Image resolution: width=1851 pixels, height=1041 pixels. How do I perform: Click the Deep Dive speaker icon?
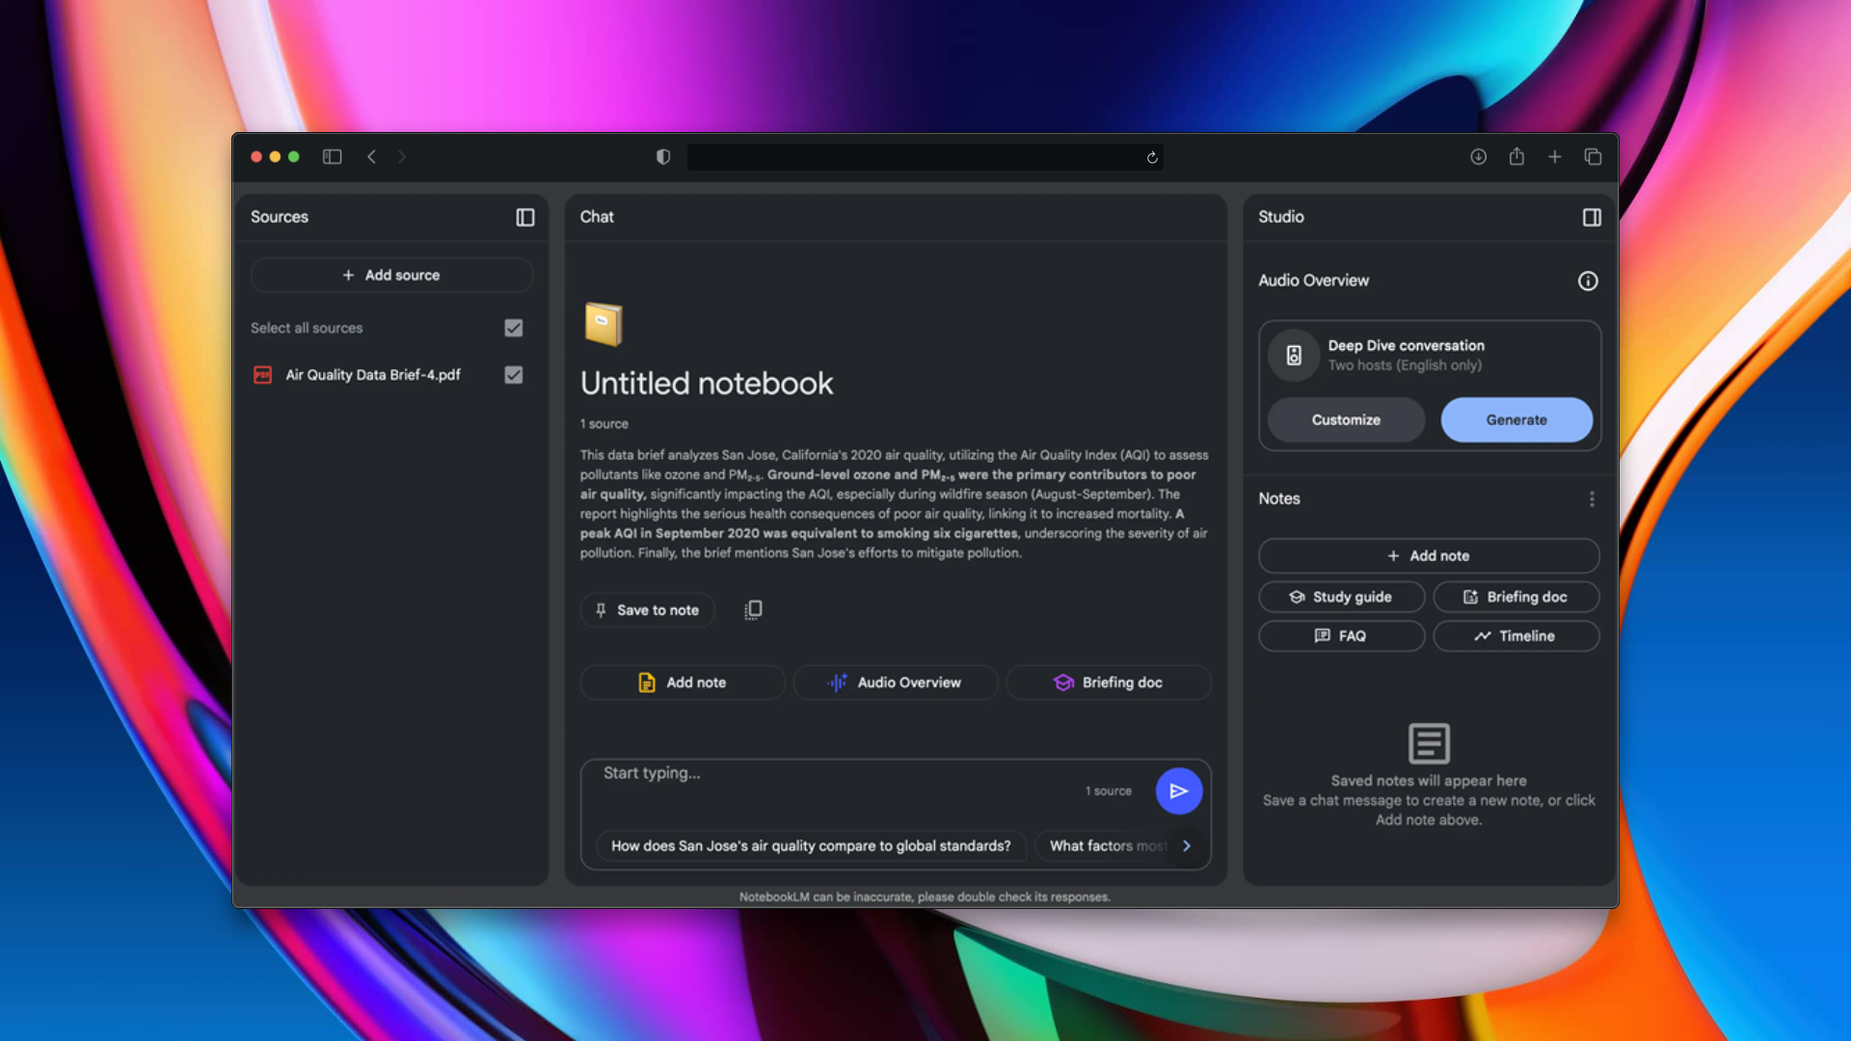[1294, 355]
